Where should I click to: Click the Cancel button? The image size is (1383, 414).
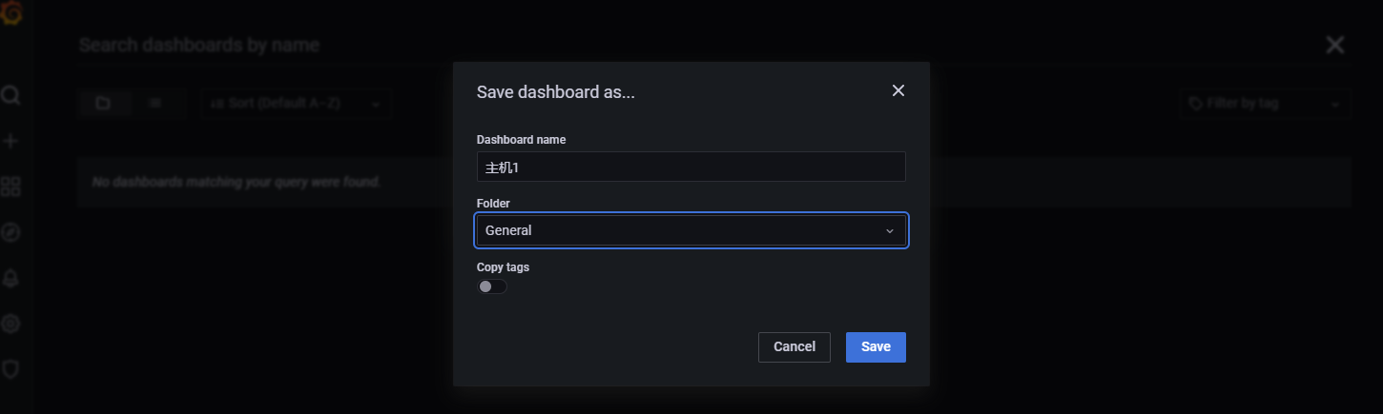click(x=795, y=347)
